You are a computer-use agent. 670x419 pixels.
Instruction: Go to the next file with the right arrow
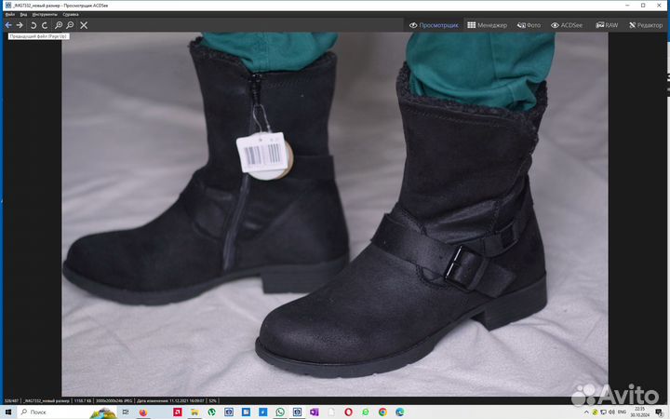click(20, 25)
